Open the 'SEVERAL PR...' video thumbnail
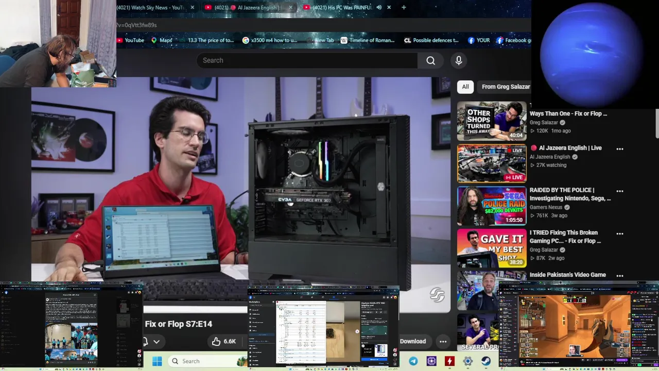Screen dimensions: 659x371 pos(477,332)
